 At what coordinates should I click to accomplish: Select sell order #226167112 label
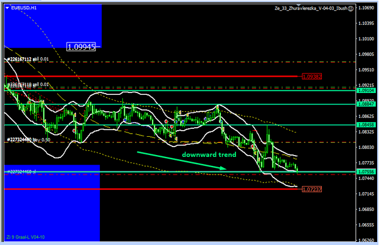(28, 60)
